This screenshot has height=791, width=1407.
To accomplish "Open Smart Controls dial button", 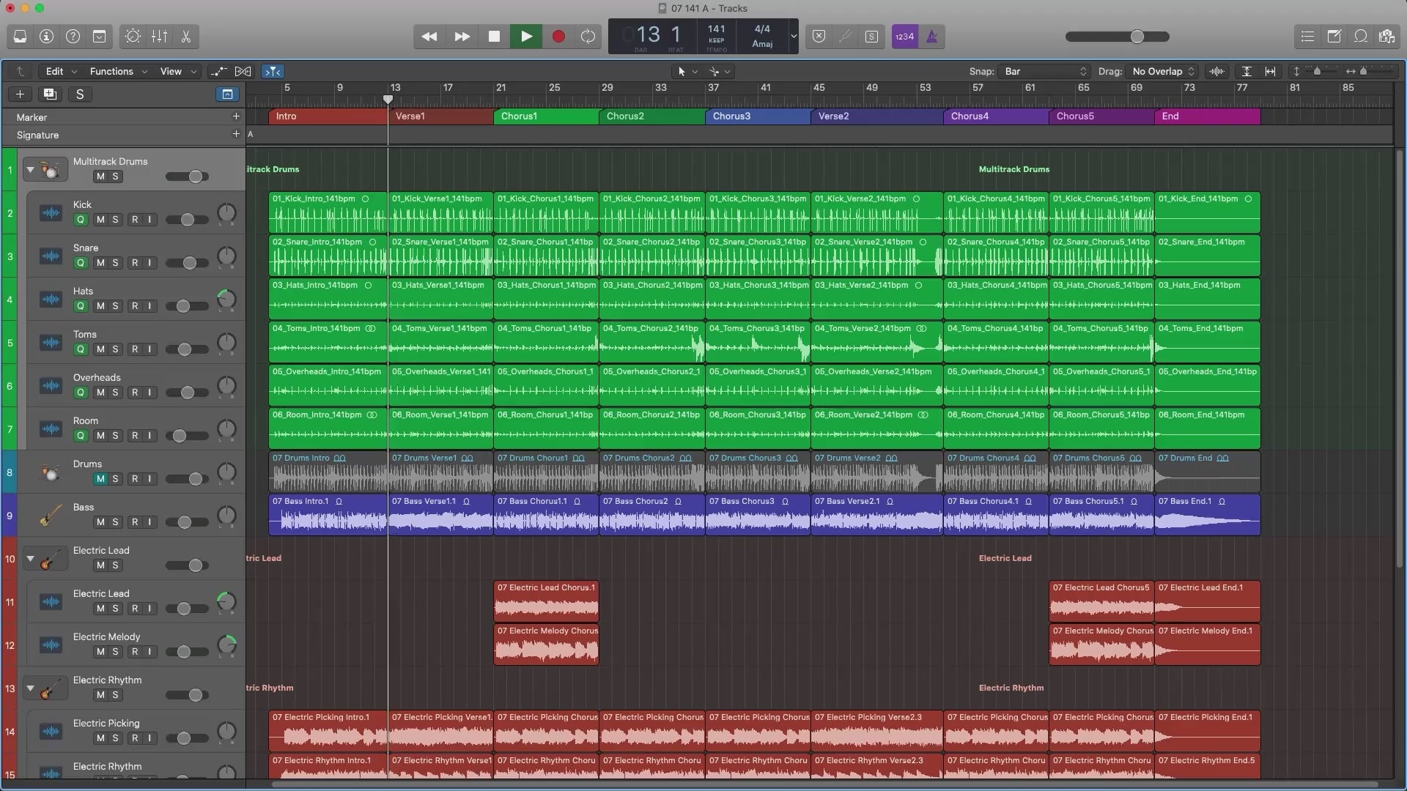I will tap(133, 36).
